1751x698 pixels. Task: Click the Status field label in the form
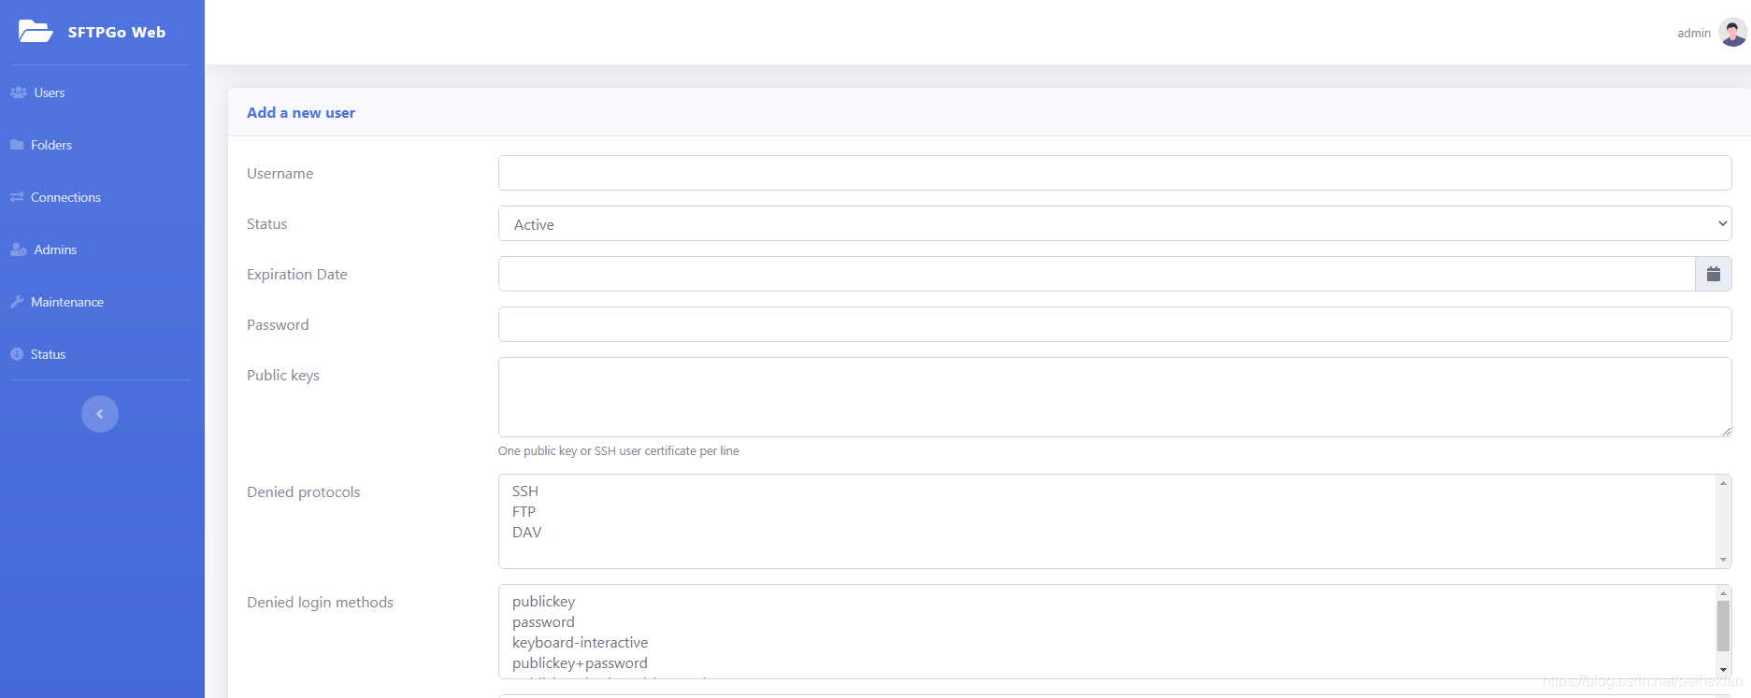click(x=266, y=223)
